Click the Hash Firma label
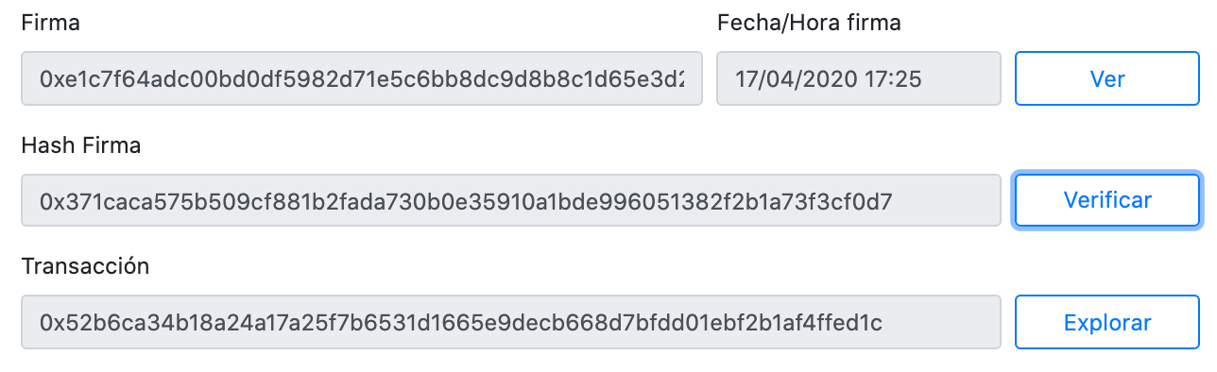Image resolution: width=1217 pixels, height=372 pixels. click(x=81, y=145)
